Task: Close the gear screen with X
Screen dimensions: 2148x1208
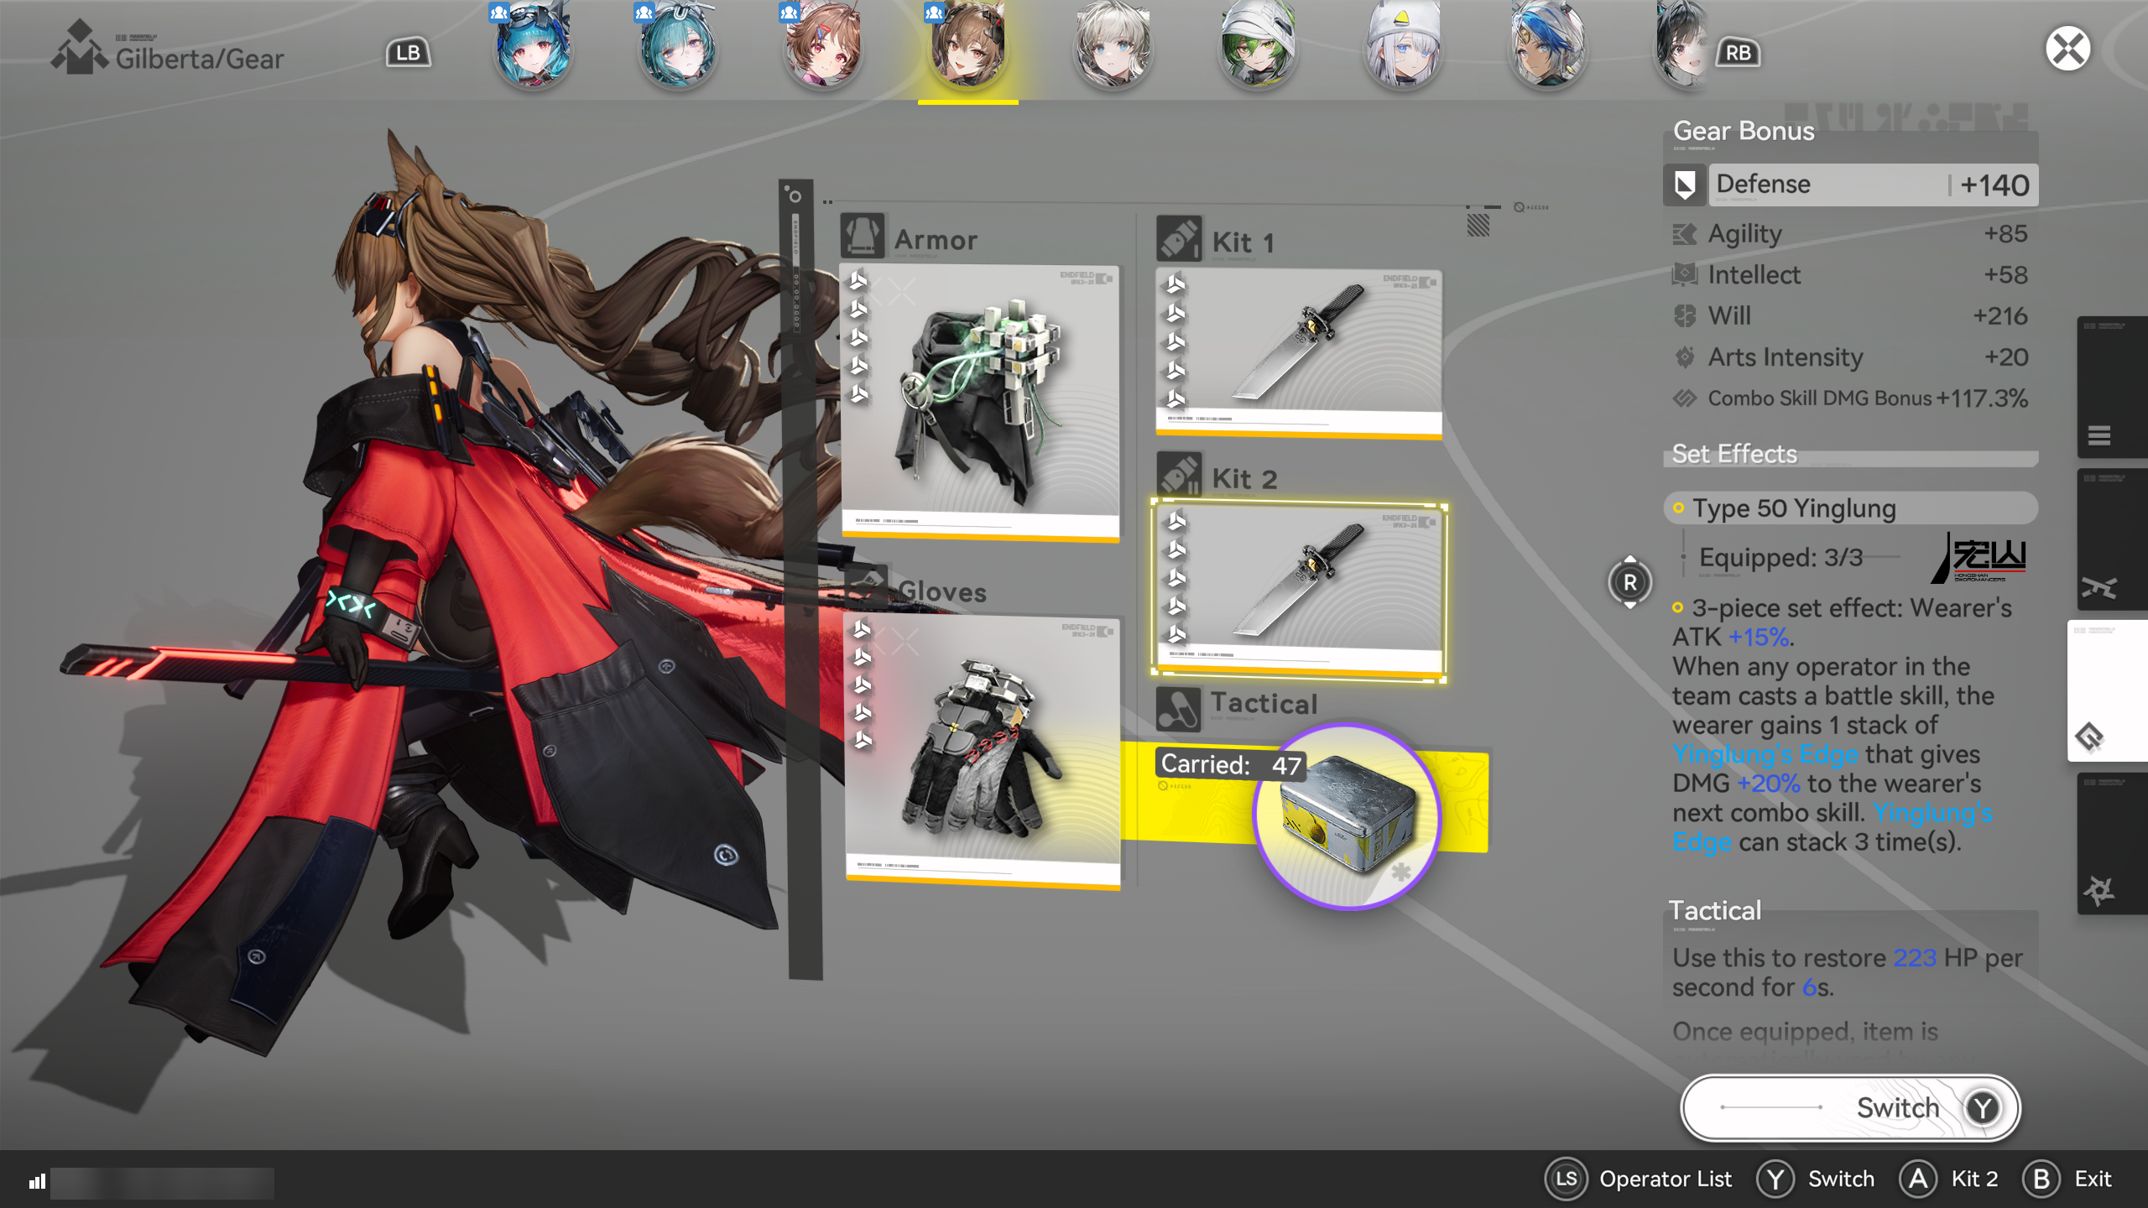Action: 2067,49
